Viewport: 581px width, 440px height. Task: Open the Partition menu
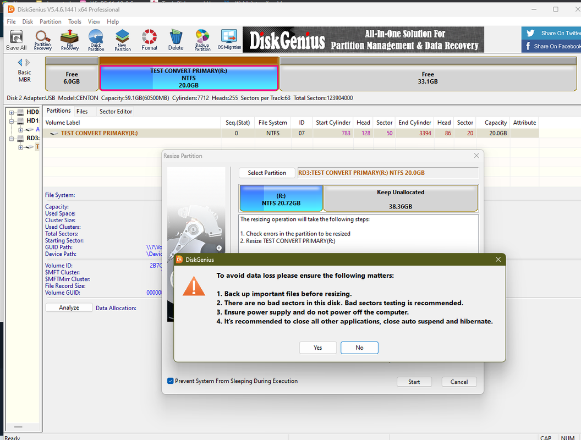51,21
